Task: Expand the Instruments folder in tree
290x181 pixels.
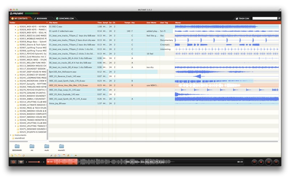Action: [x=11, y=135]
